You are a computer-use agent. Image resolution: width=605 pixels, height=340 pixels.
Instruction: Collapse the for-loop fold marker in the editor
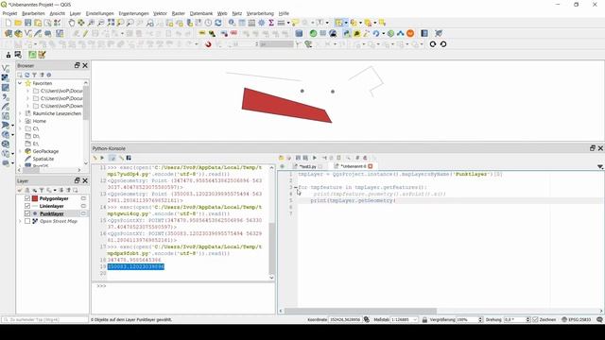tap(296, 187)
